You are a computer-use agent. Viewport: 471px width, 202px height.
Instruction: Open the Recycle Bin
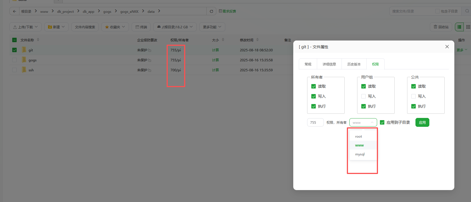click(x=441, y=27)
